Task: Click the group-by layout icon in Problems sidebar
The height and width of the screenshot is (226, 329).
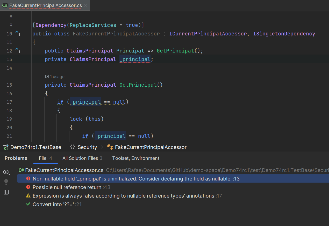Action: coord(6,192)
